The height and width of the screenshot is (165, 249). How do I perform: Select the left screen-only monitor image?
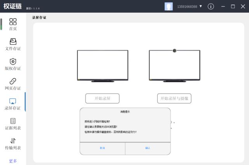(x=103, y=66)
